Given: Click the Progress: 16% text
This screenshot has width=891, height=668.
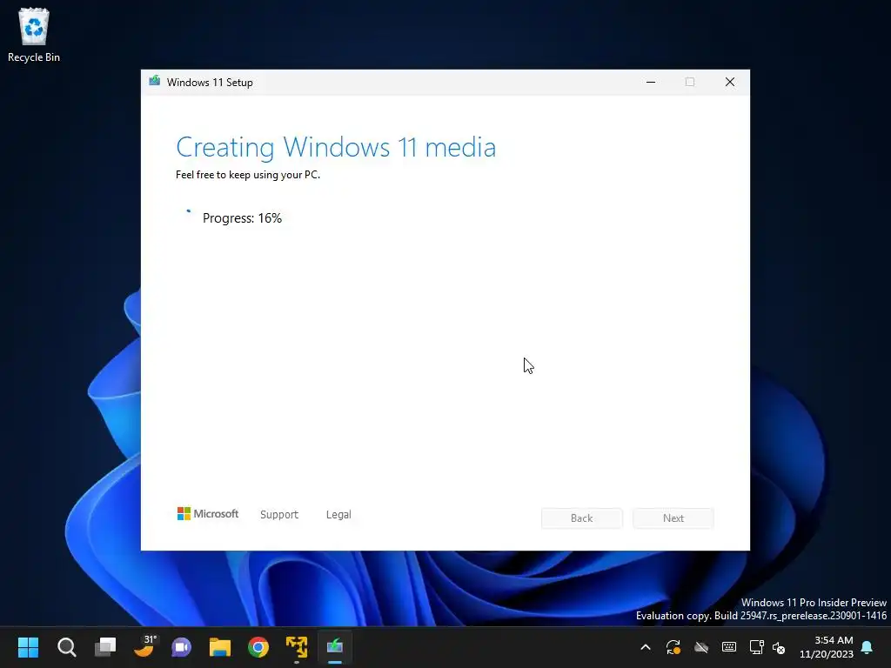Looking at the screenshot, I should coord(242,218).
